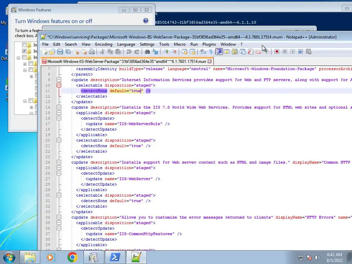Run macro multiple times icon
352x264 pixels.
[300, 52]
